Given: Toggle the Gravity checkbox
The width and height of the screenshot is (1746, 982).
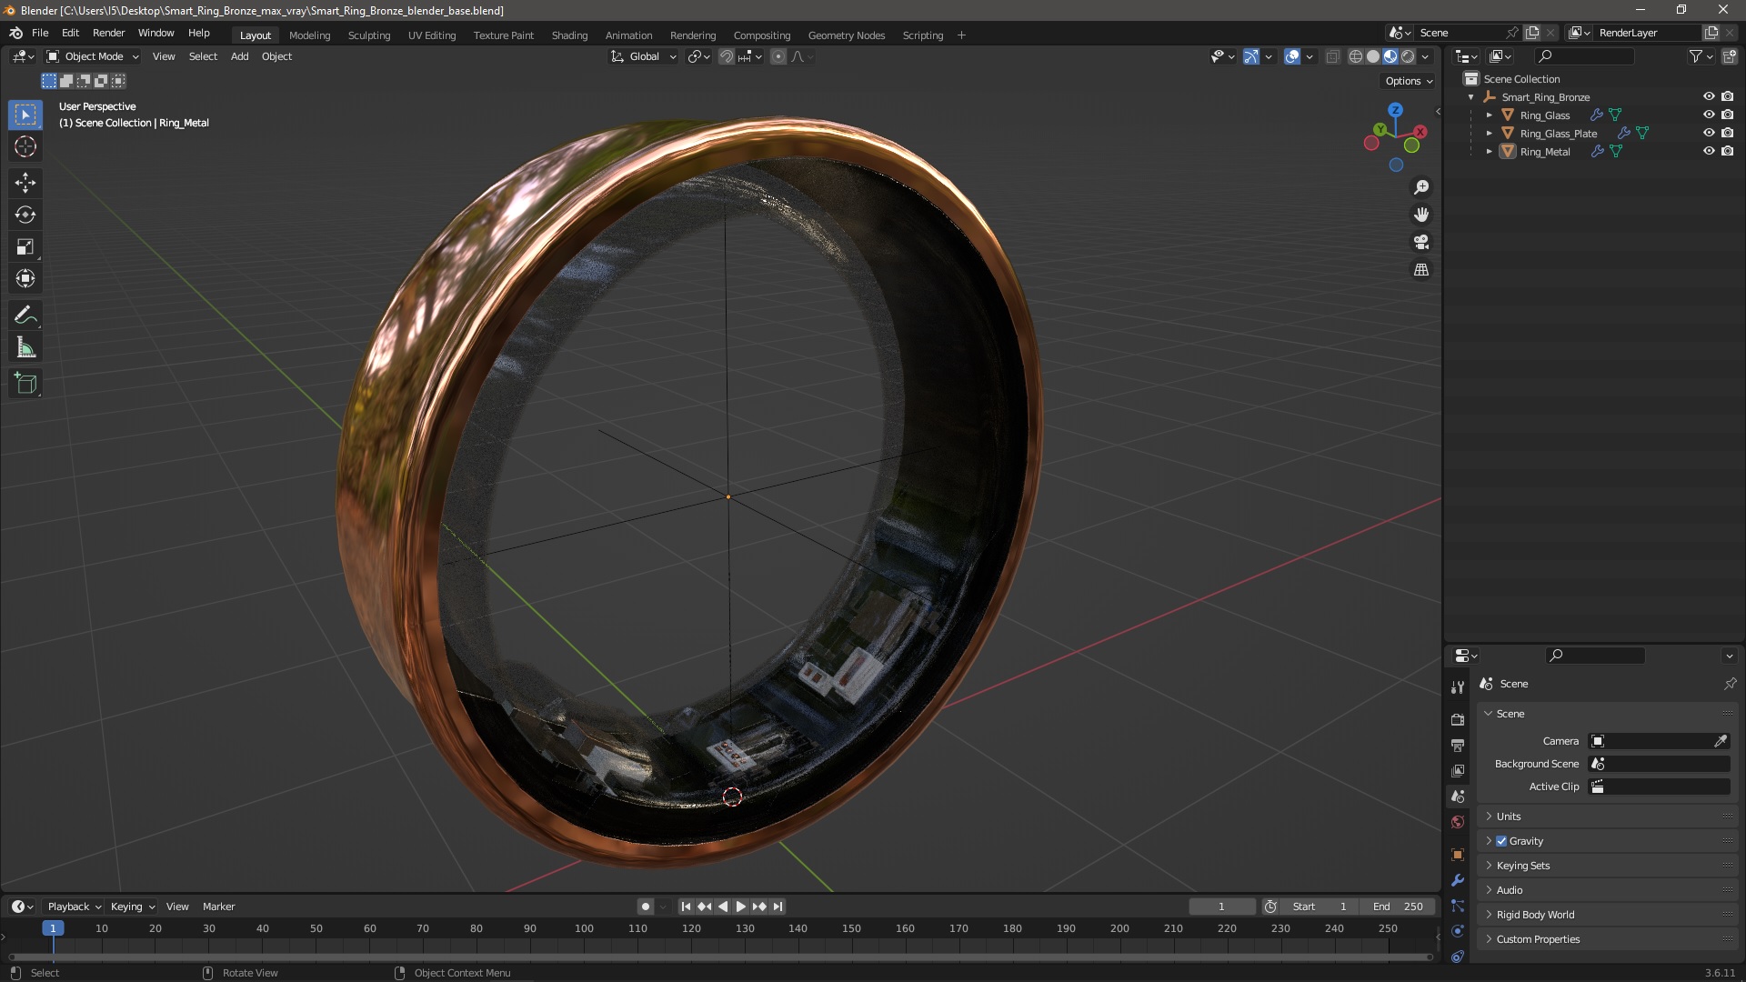Looking at the screenshot, I should pos(1501,841).
